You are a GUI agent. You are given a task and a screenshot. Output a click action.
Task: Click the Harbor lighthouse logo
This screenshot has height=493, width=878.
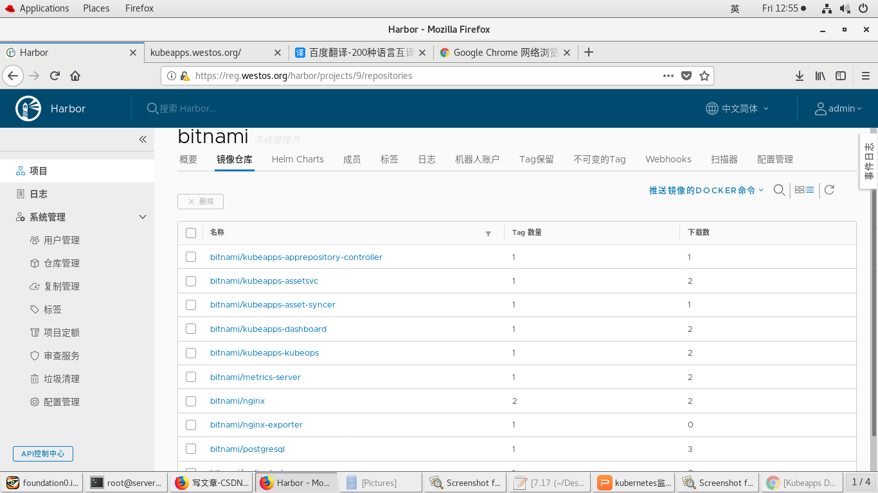[28, 108]
